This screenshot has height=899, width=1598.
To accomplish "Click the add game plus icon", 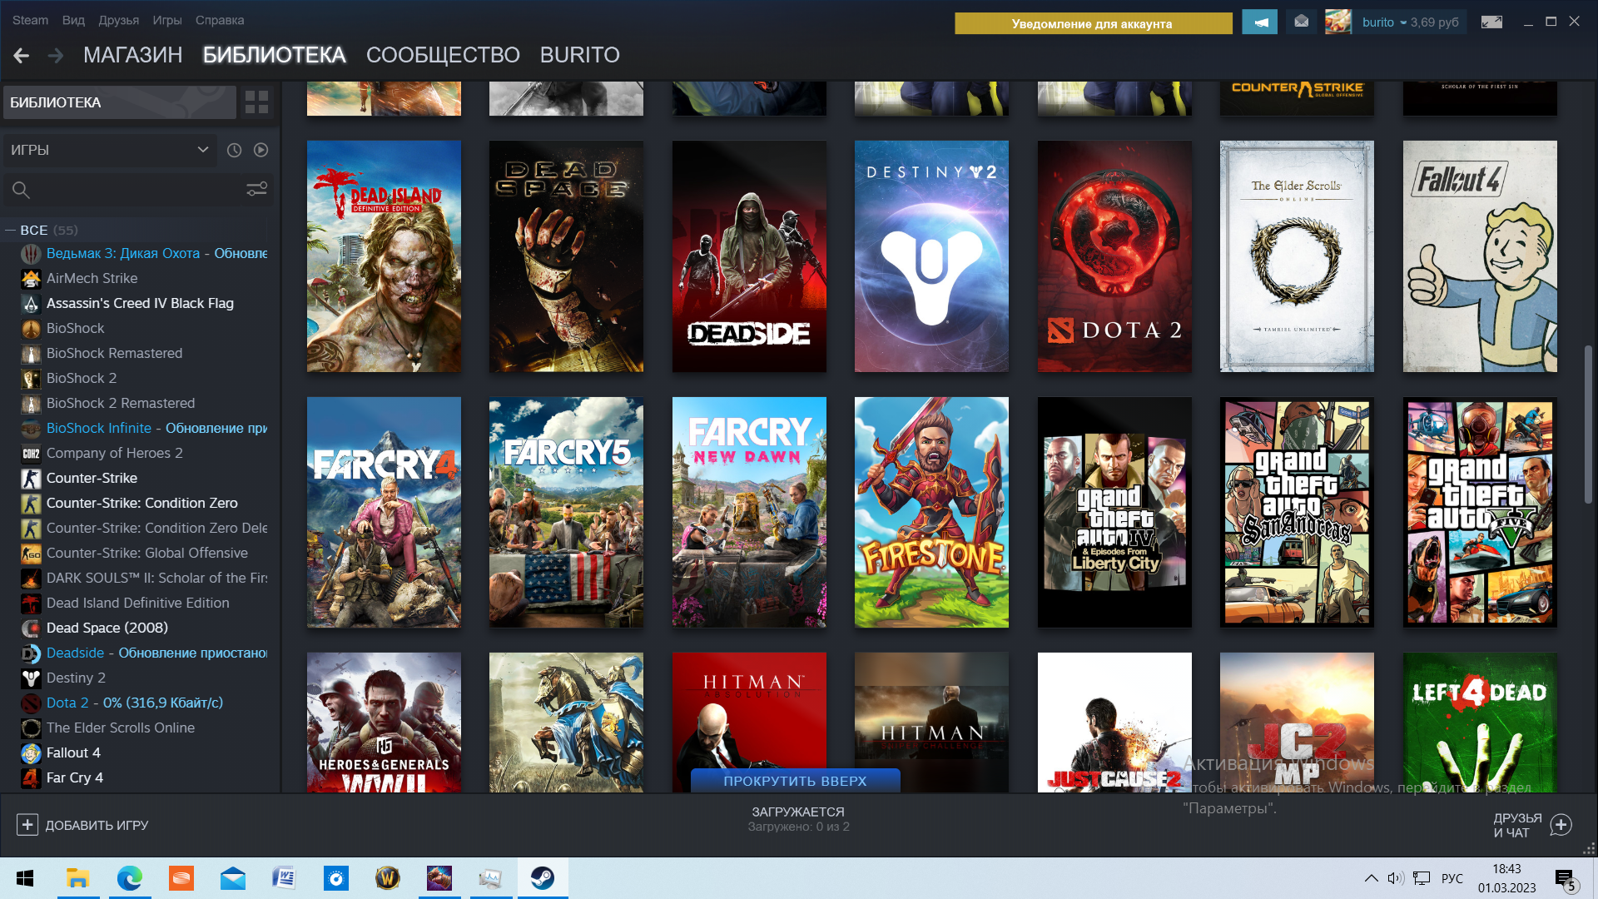I will click(x=27, y=825).
